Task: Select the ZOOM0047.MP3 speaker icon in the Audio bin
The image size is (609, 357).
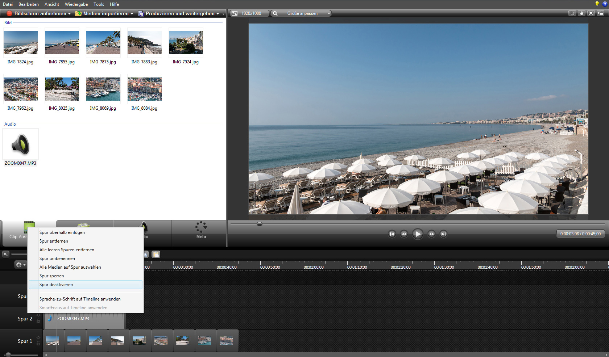Action: pyautogui.click(x=21, y=144)
